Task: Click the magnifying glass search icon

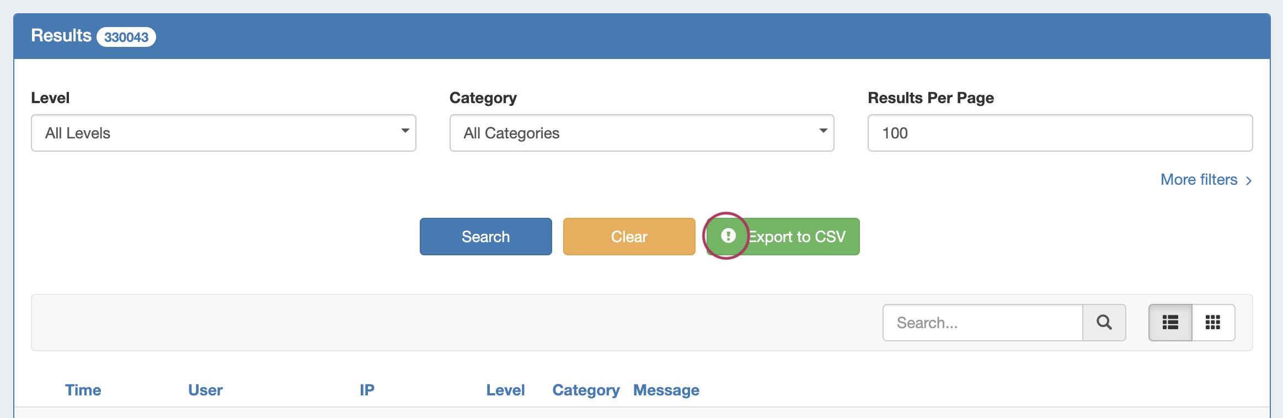Action: click(1104, 323)
